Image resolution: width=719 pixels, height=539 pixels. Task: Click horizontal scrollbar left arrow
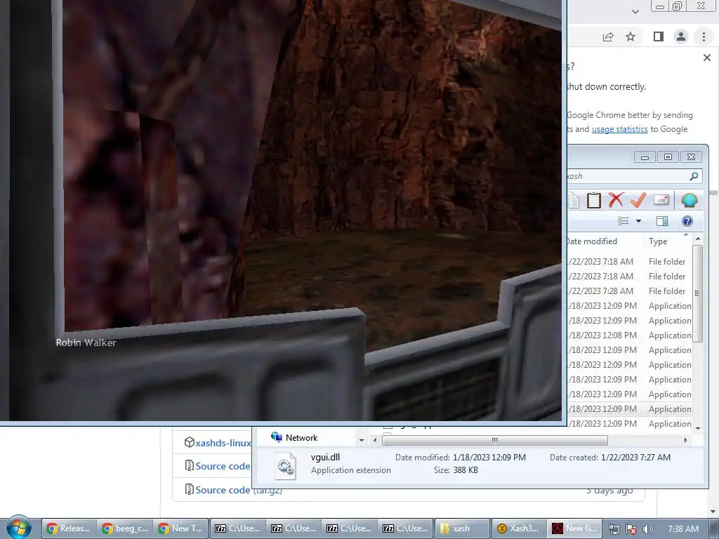[375, 441]
